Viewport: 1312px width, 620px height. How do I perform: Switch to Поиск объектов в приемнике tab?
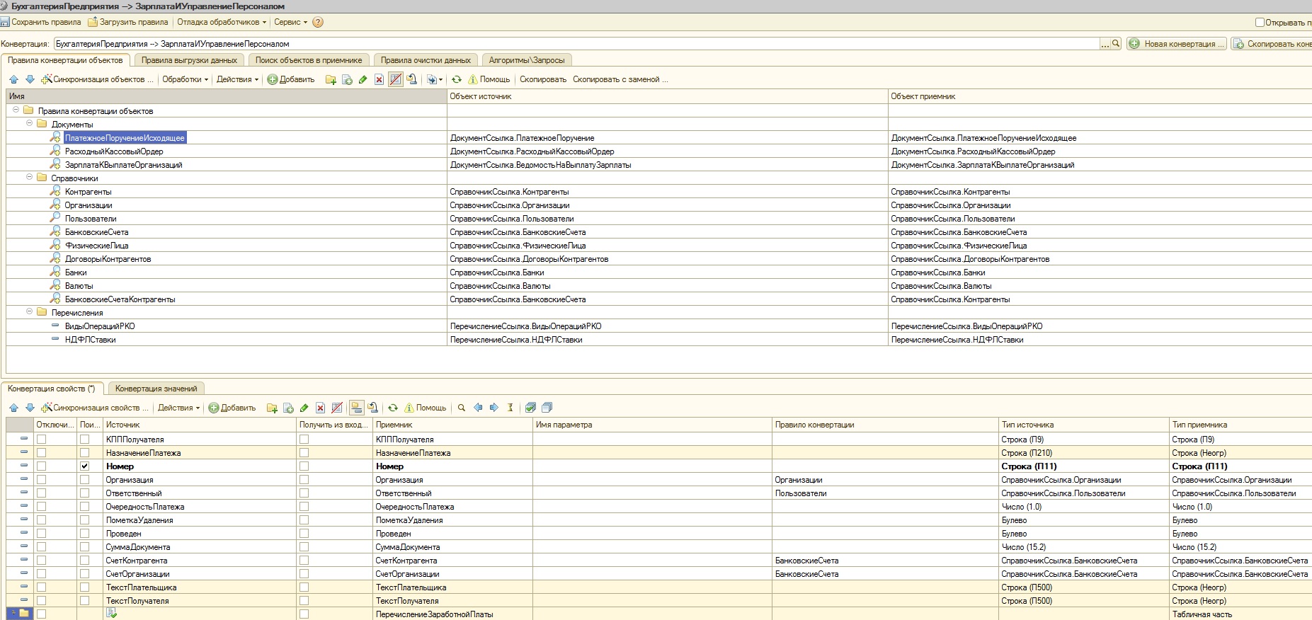coord(309,60)
